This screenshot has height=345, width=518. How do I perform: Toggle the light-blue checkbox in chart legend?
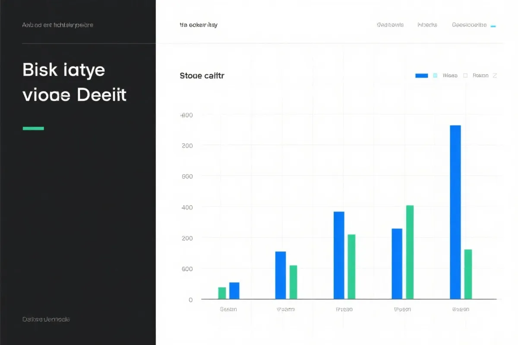435,75
